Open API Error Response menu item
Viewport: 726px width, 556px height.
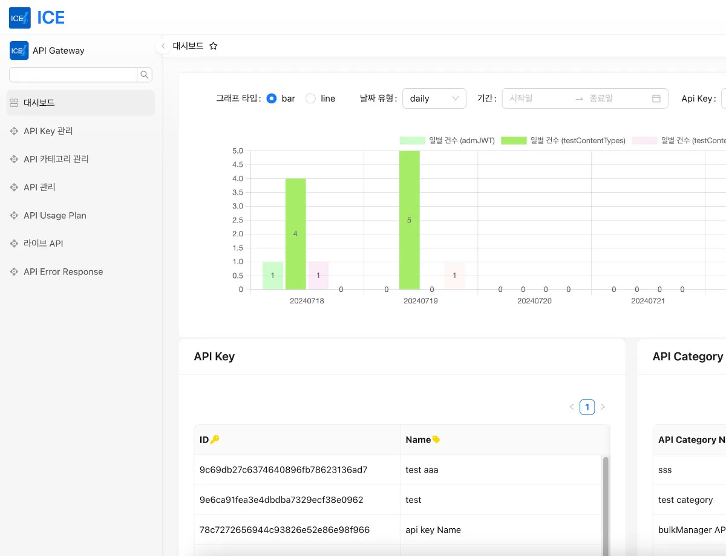(64, 272)
